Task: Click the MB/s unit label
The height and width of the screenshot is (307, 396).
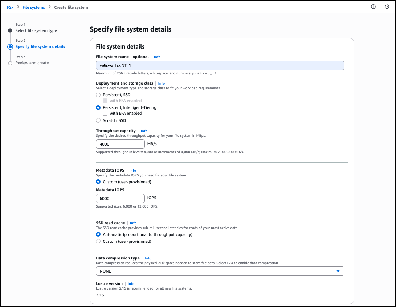Action: pos(152,144)
